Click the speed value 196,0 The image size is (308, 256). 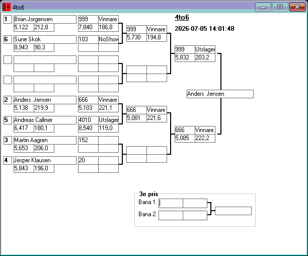44,168
